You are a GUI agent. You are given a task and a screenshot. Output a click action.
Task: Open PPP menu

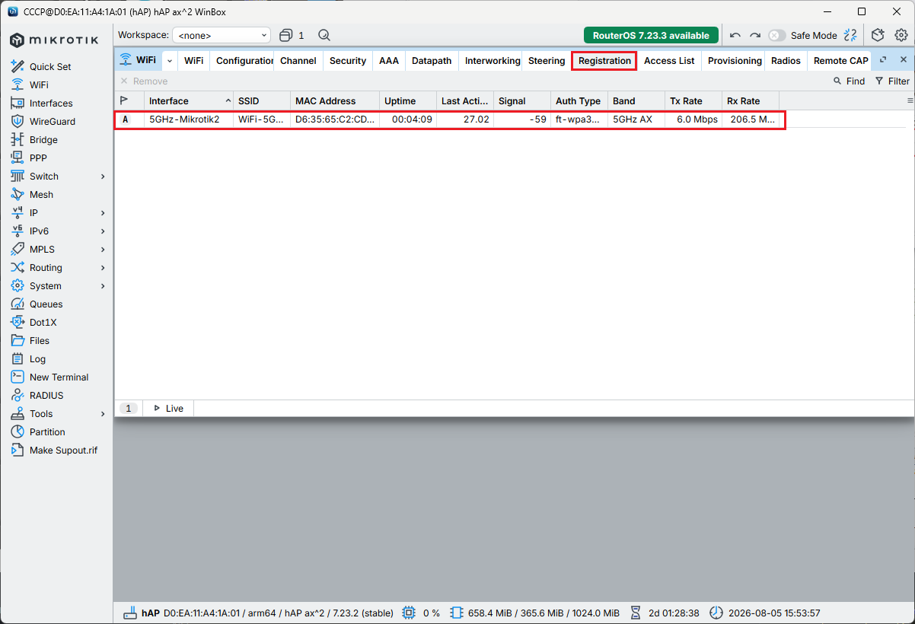(38, 158)
